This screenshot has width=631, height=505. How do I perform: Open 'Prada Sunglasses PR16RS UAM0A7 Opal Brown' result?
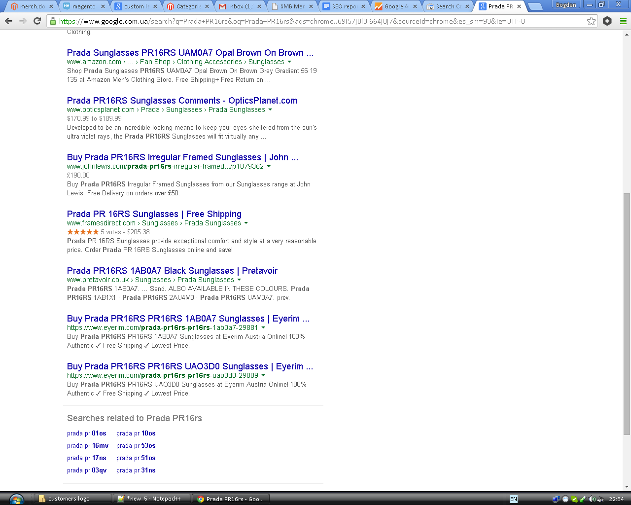(x=190, y=53)
